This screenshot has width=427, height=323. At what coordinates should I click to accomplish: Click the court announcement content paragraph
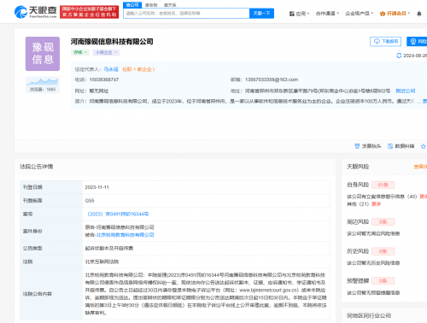(x=206, y=294)
